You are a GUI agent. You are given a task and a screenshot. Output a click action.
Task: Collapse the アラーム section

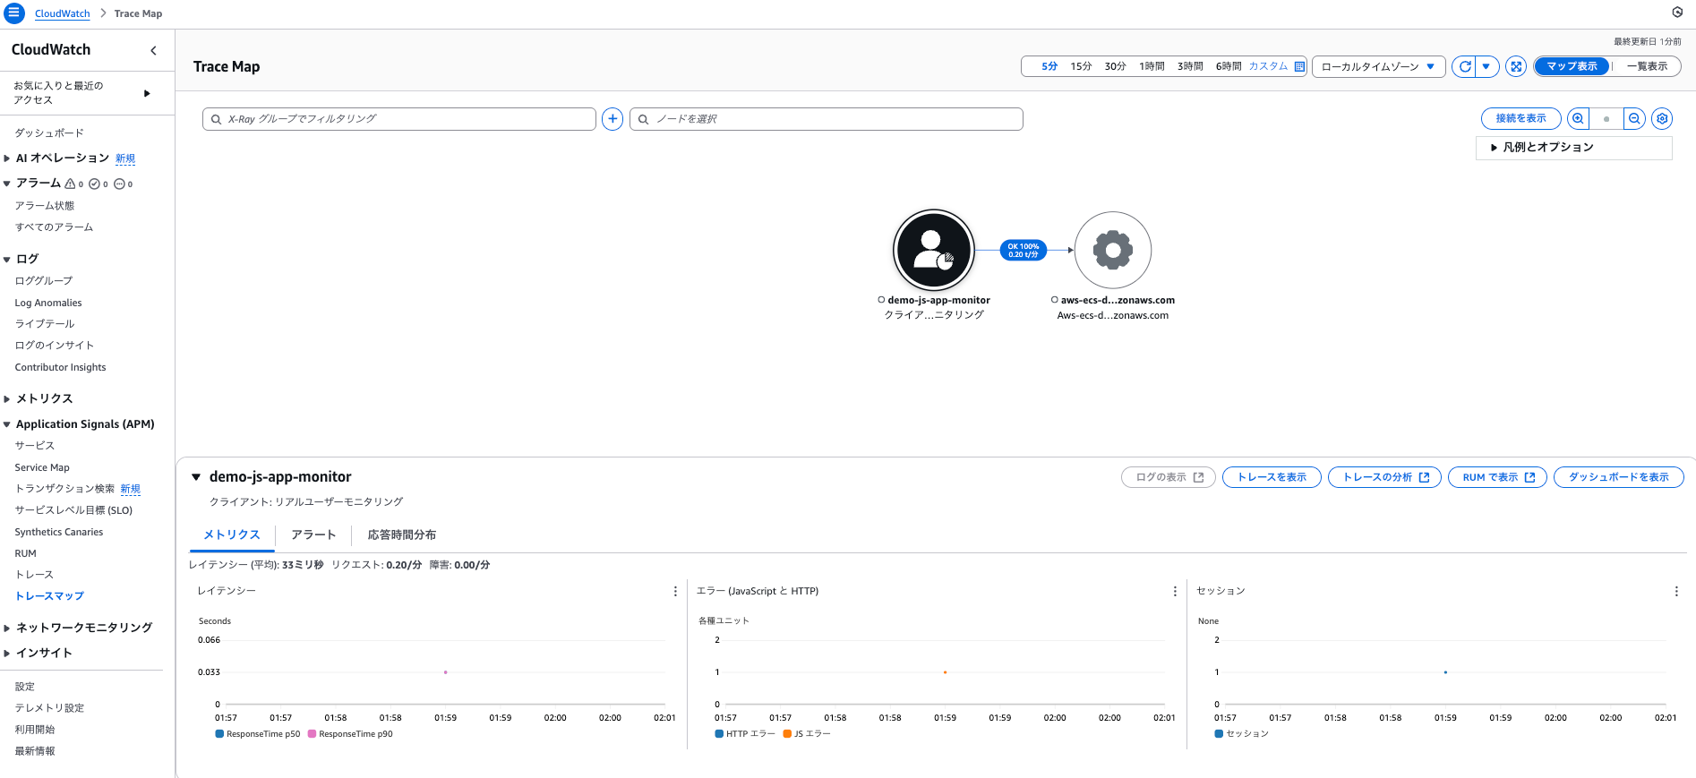(7, 184)
